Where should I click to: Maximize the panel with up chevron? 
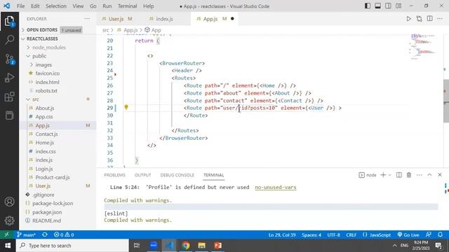429,175
